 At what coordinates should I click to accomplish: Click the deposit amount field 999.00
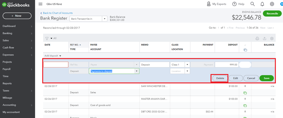tap(227, 65)
